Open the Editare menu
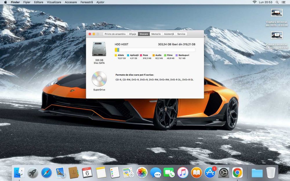Image resolution: width=290 pixels, height=181 pixels. [x=39, y=2]
